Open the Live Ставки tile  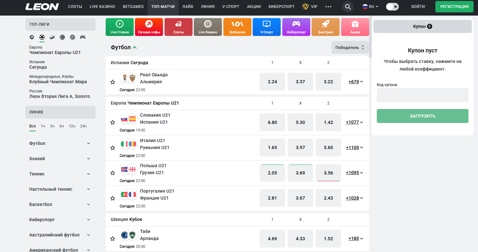(120, 27)
